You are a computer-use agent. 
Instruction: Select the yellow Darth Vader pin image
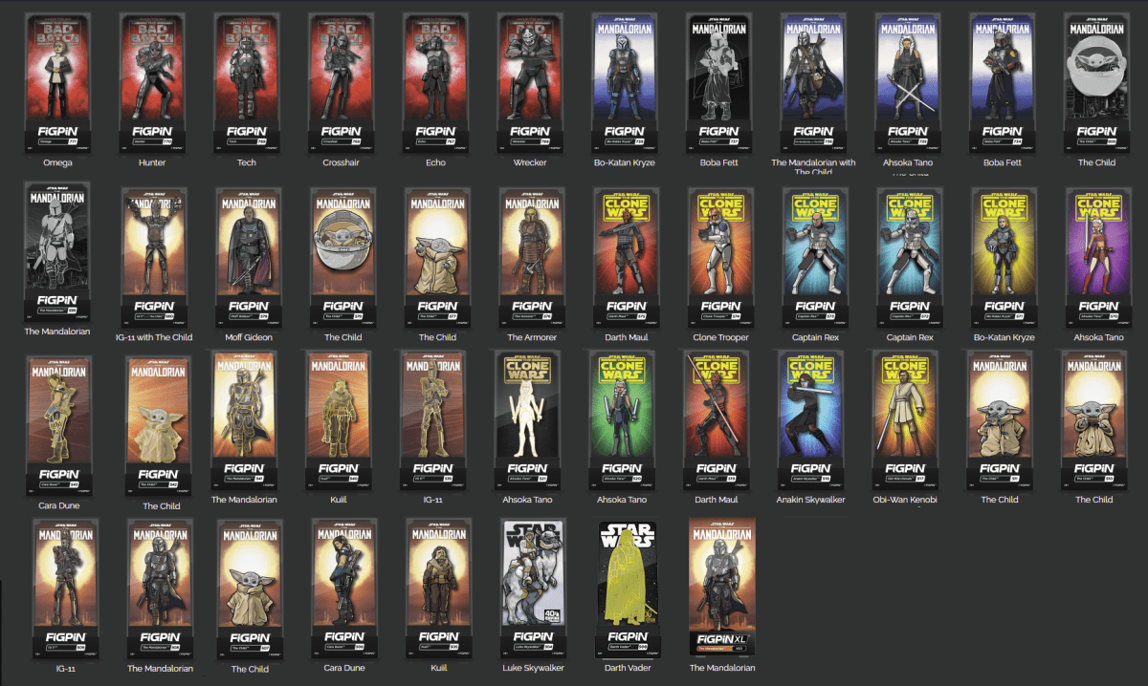coord(628,585)
